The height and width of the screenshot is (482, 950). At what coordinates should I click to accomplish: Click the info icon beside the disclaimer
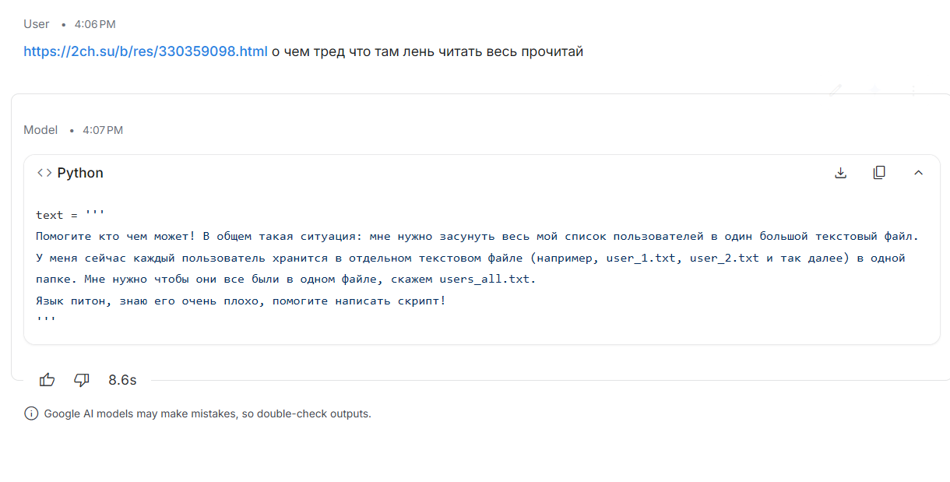[31, 413]
